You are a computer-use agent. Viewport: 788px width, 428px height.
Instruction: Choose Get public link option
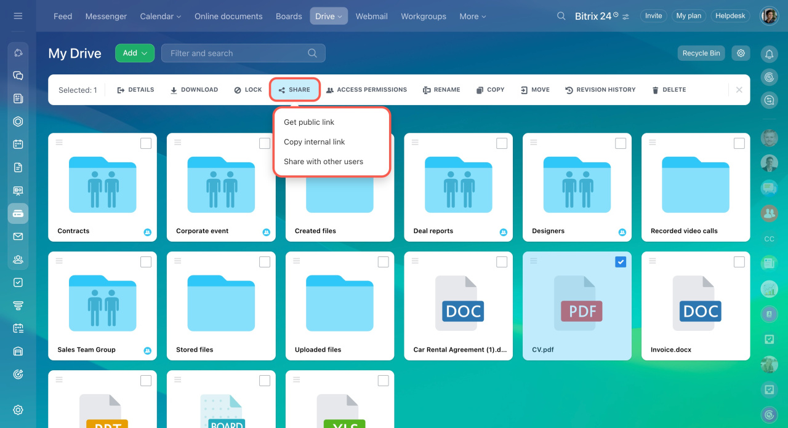coord(309,122)
